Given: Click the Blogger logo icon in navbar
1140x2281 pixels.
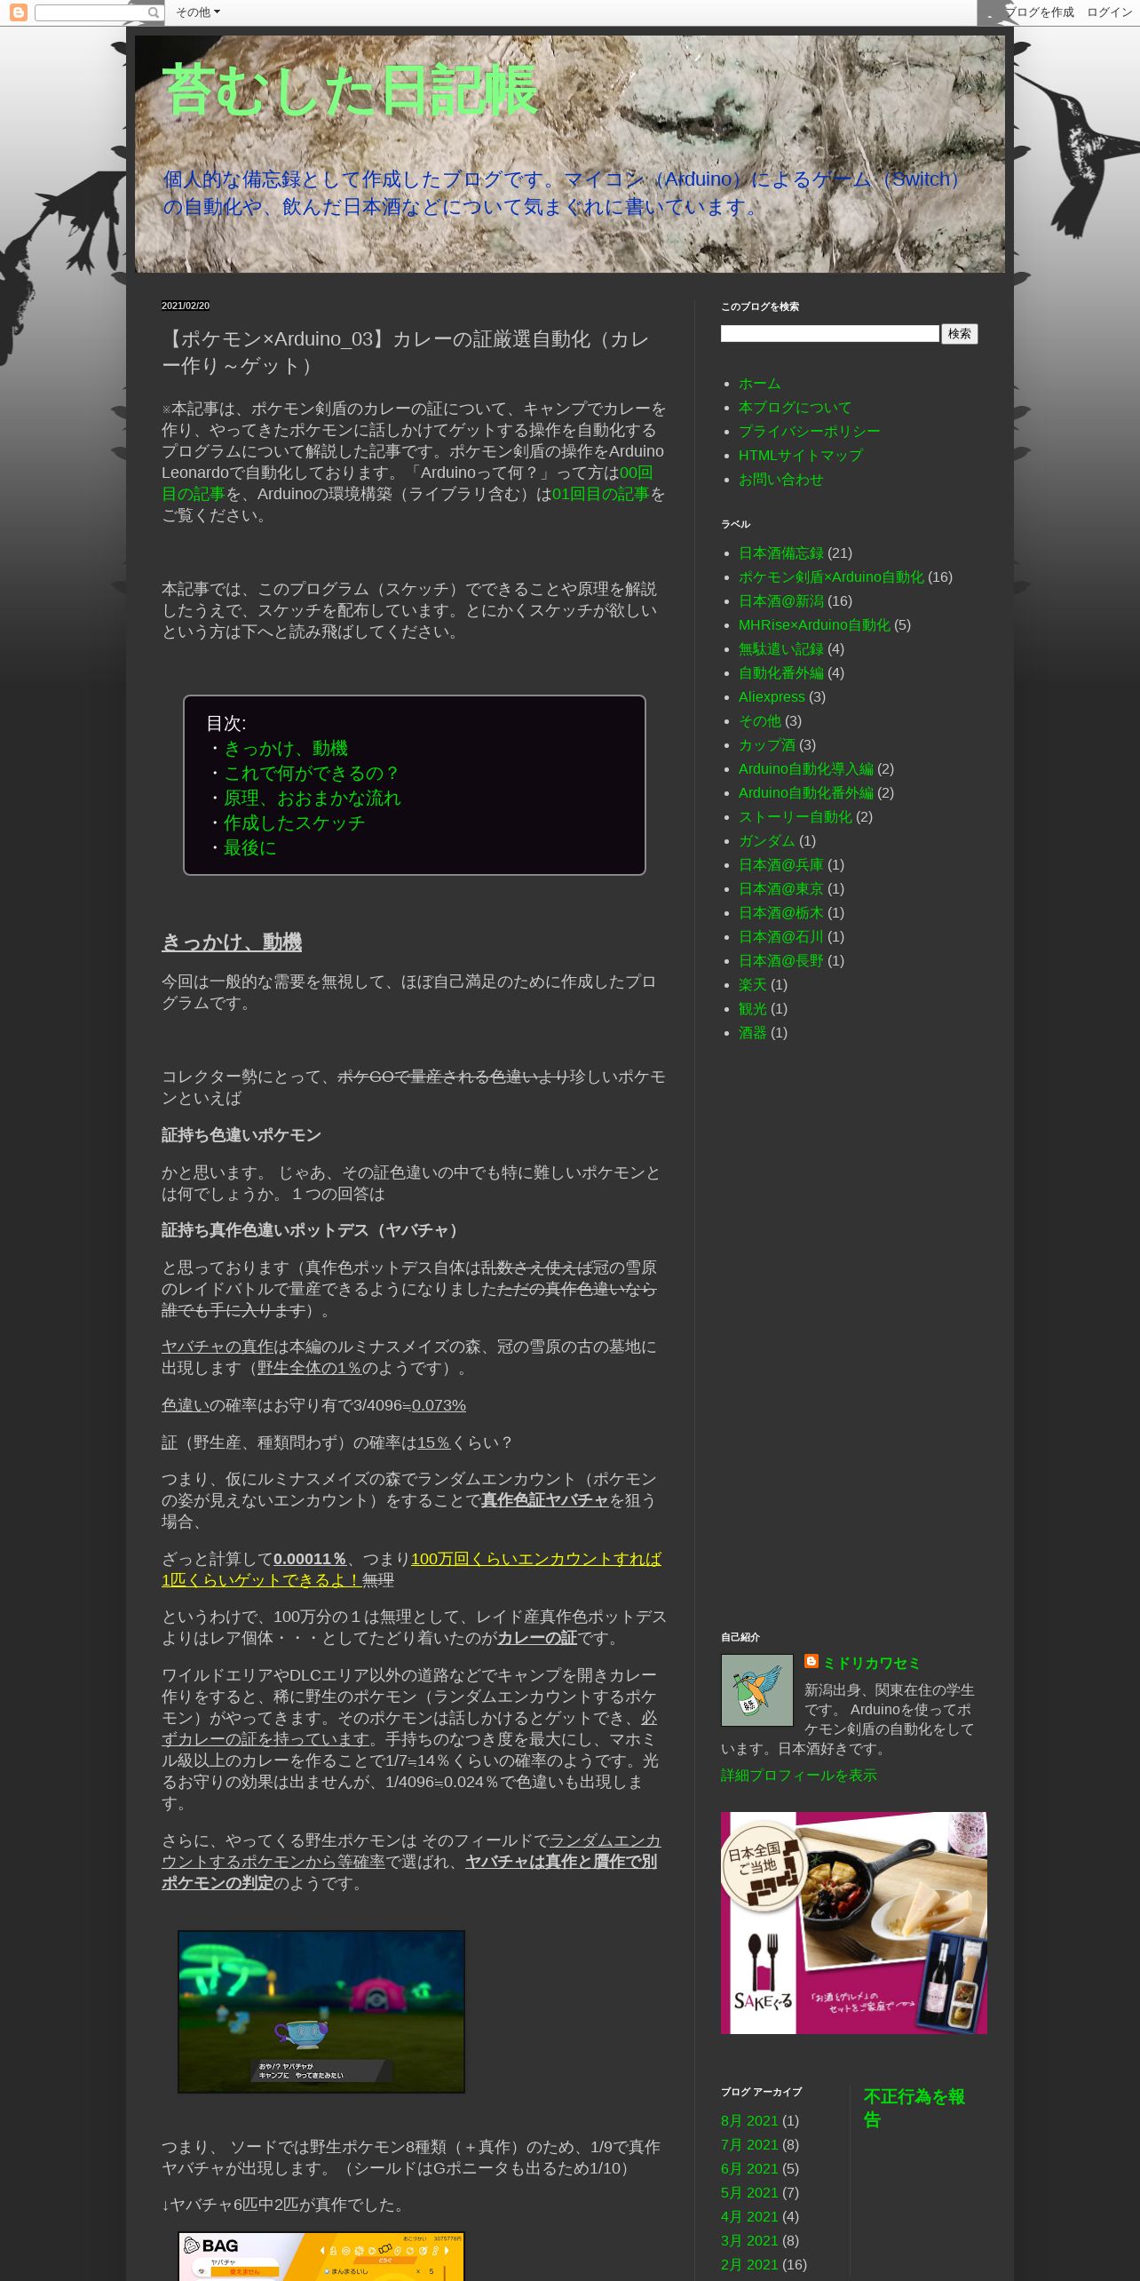Looking at the screenshot, I should (x=18, y=12).
